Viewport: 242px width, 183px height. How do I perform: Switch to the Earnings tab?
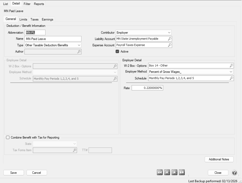47,19
